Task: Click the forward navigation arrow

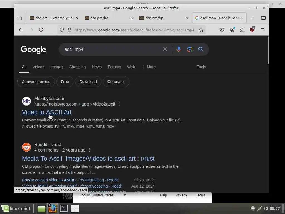Action: (31, 30)
